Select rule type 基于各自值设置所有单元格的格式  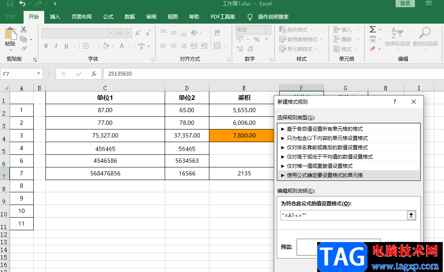(x=348, y=129)
